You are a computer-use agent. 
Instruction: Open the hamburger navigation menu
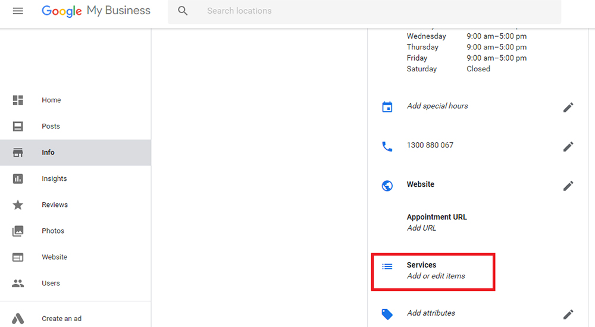click(18, 11)
